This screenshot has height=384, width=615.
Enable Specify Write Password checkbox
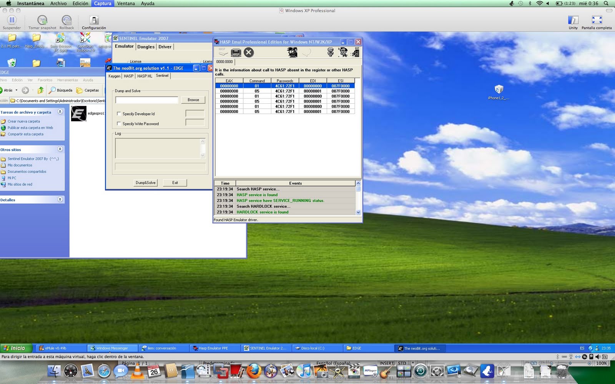119,124
